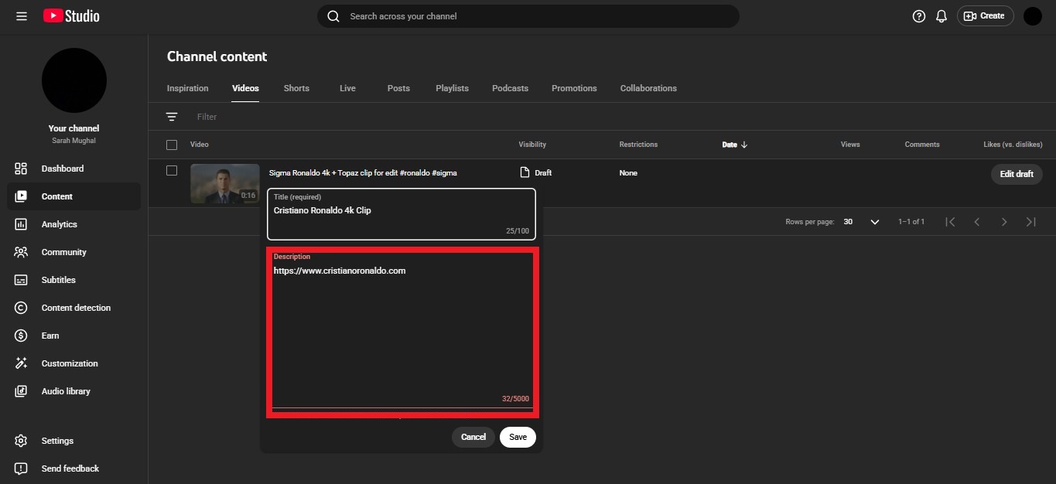Open the Sigma Ronaldo video thumbnail
This screenshot has width=1056, height=484.
pos(224,183)
